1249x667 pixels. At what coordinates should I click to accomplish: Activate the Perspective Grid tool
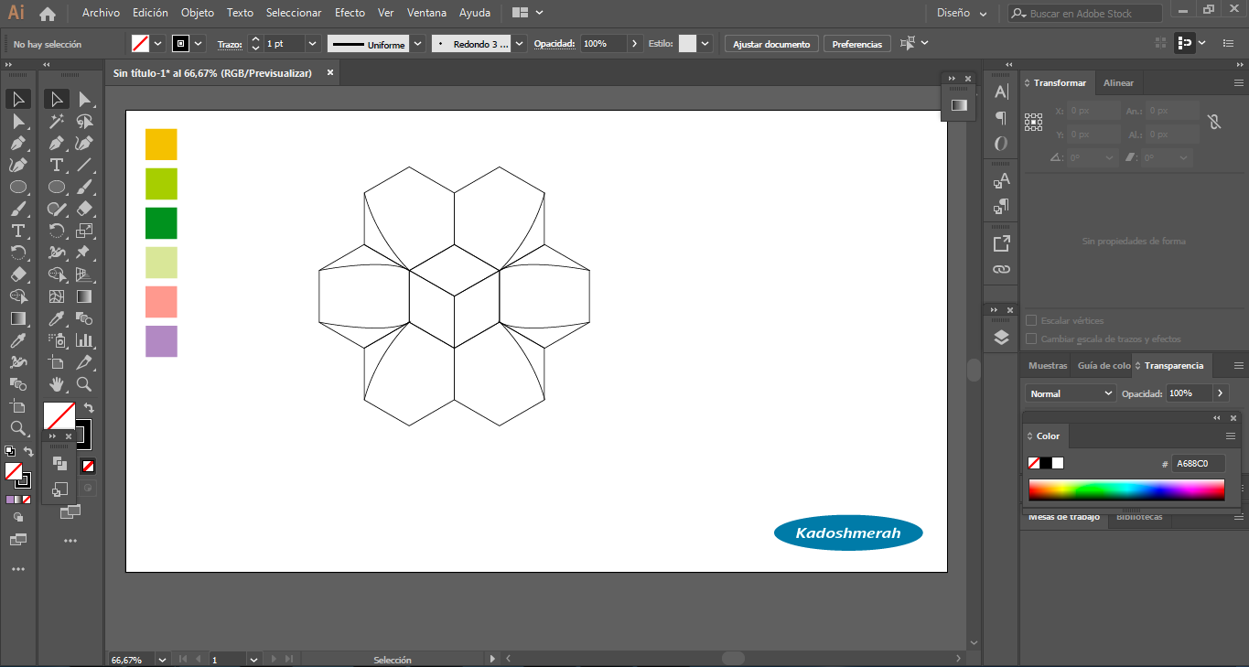point(84,274)
